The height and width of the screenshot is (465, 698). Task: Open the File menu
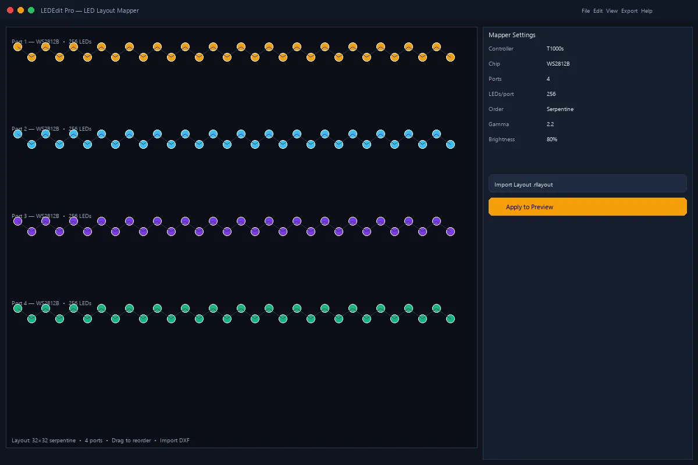click(x=586, y=11)
